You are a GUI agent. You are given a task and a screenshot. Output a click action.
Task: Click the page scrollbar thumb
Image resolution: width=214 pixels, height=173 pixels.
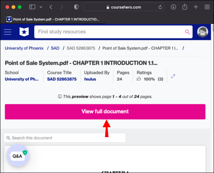213,28
